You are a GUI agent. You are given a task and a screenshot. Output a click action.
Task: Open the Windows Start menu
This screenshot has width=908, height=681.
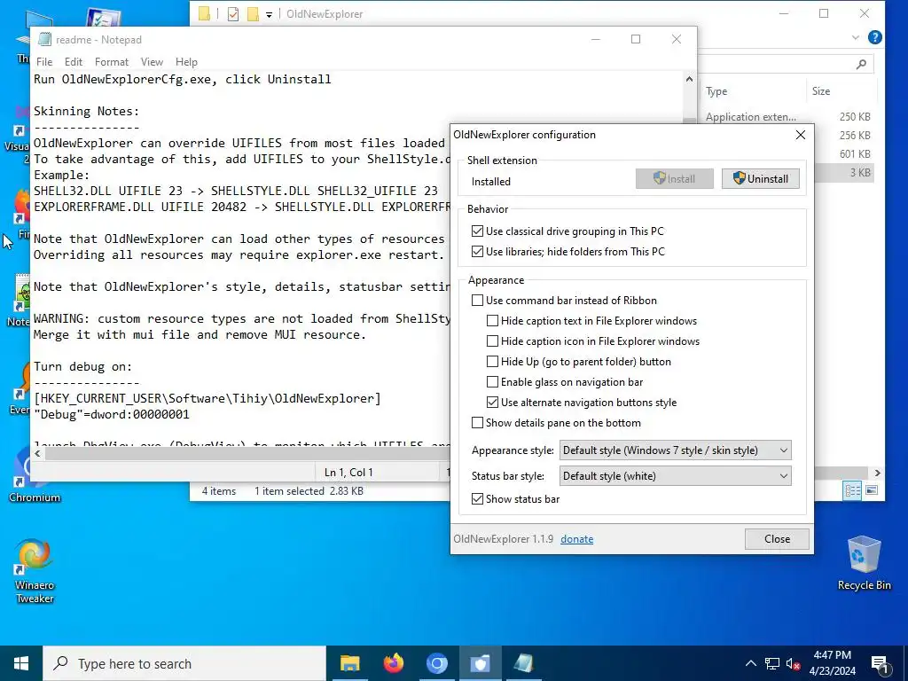pos(21,663)
